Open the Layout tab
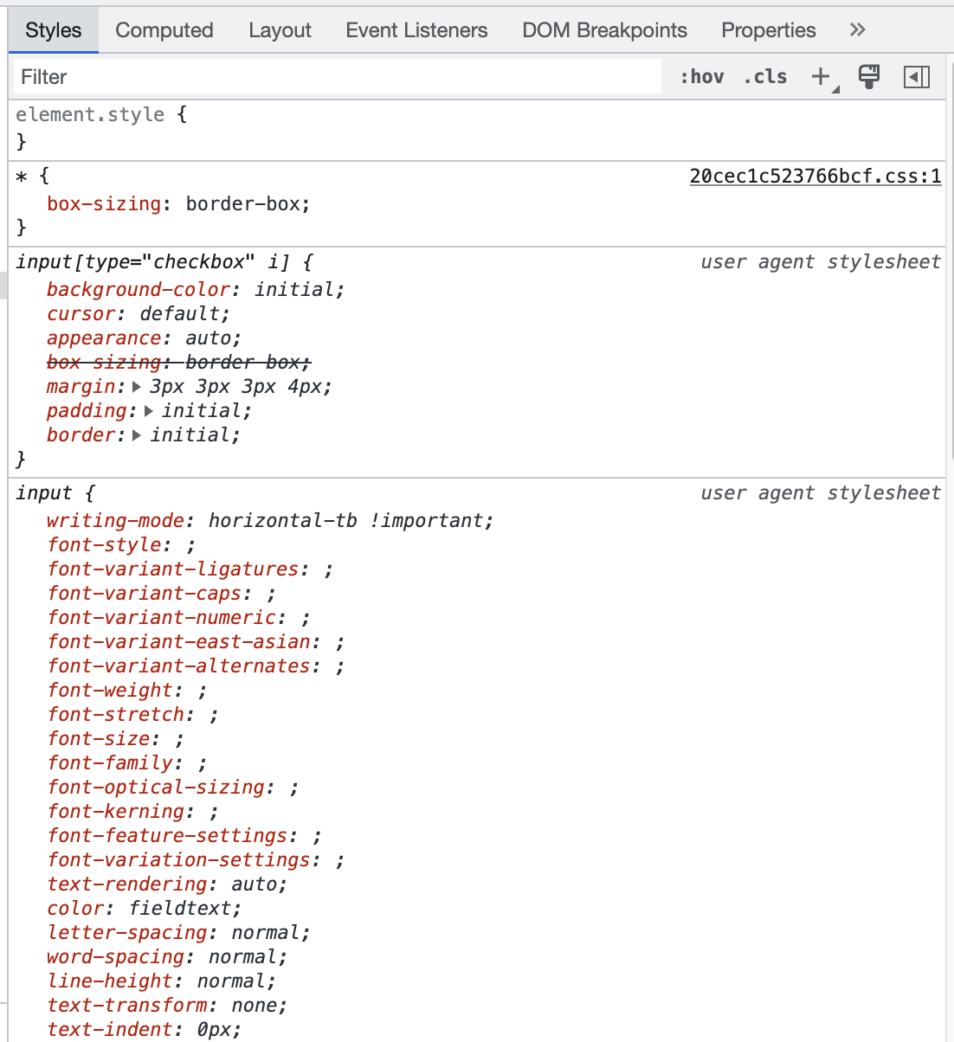954x1042 pixels. [280, 30]
